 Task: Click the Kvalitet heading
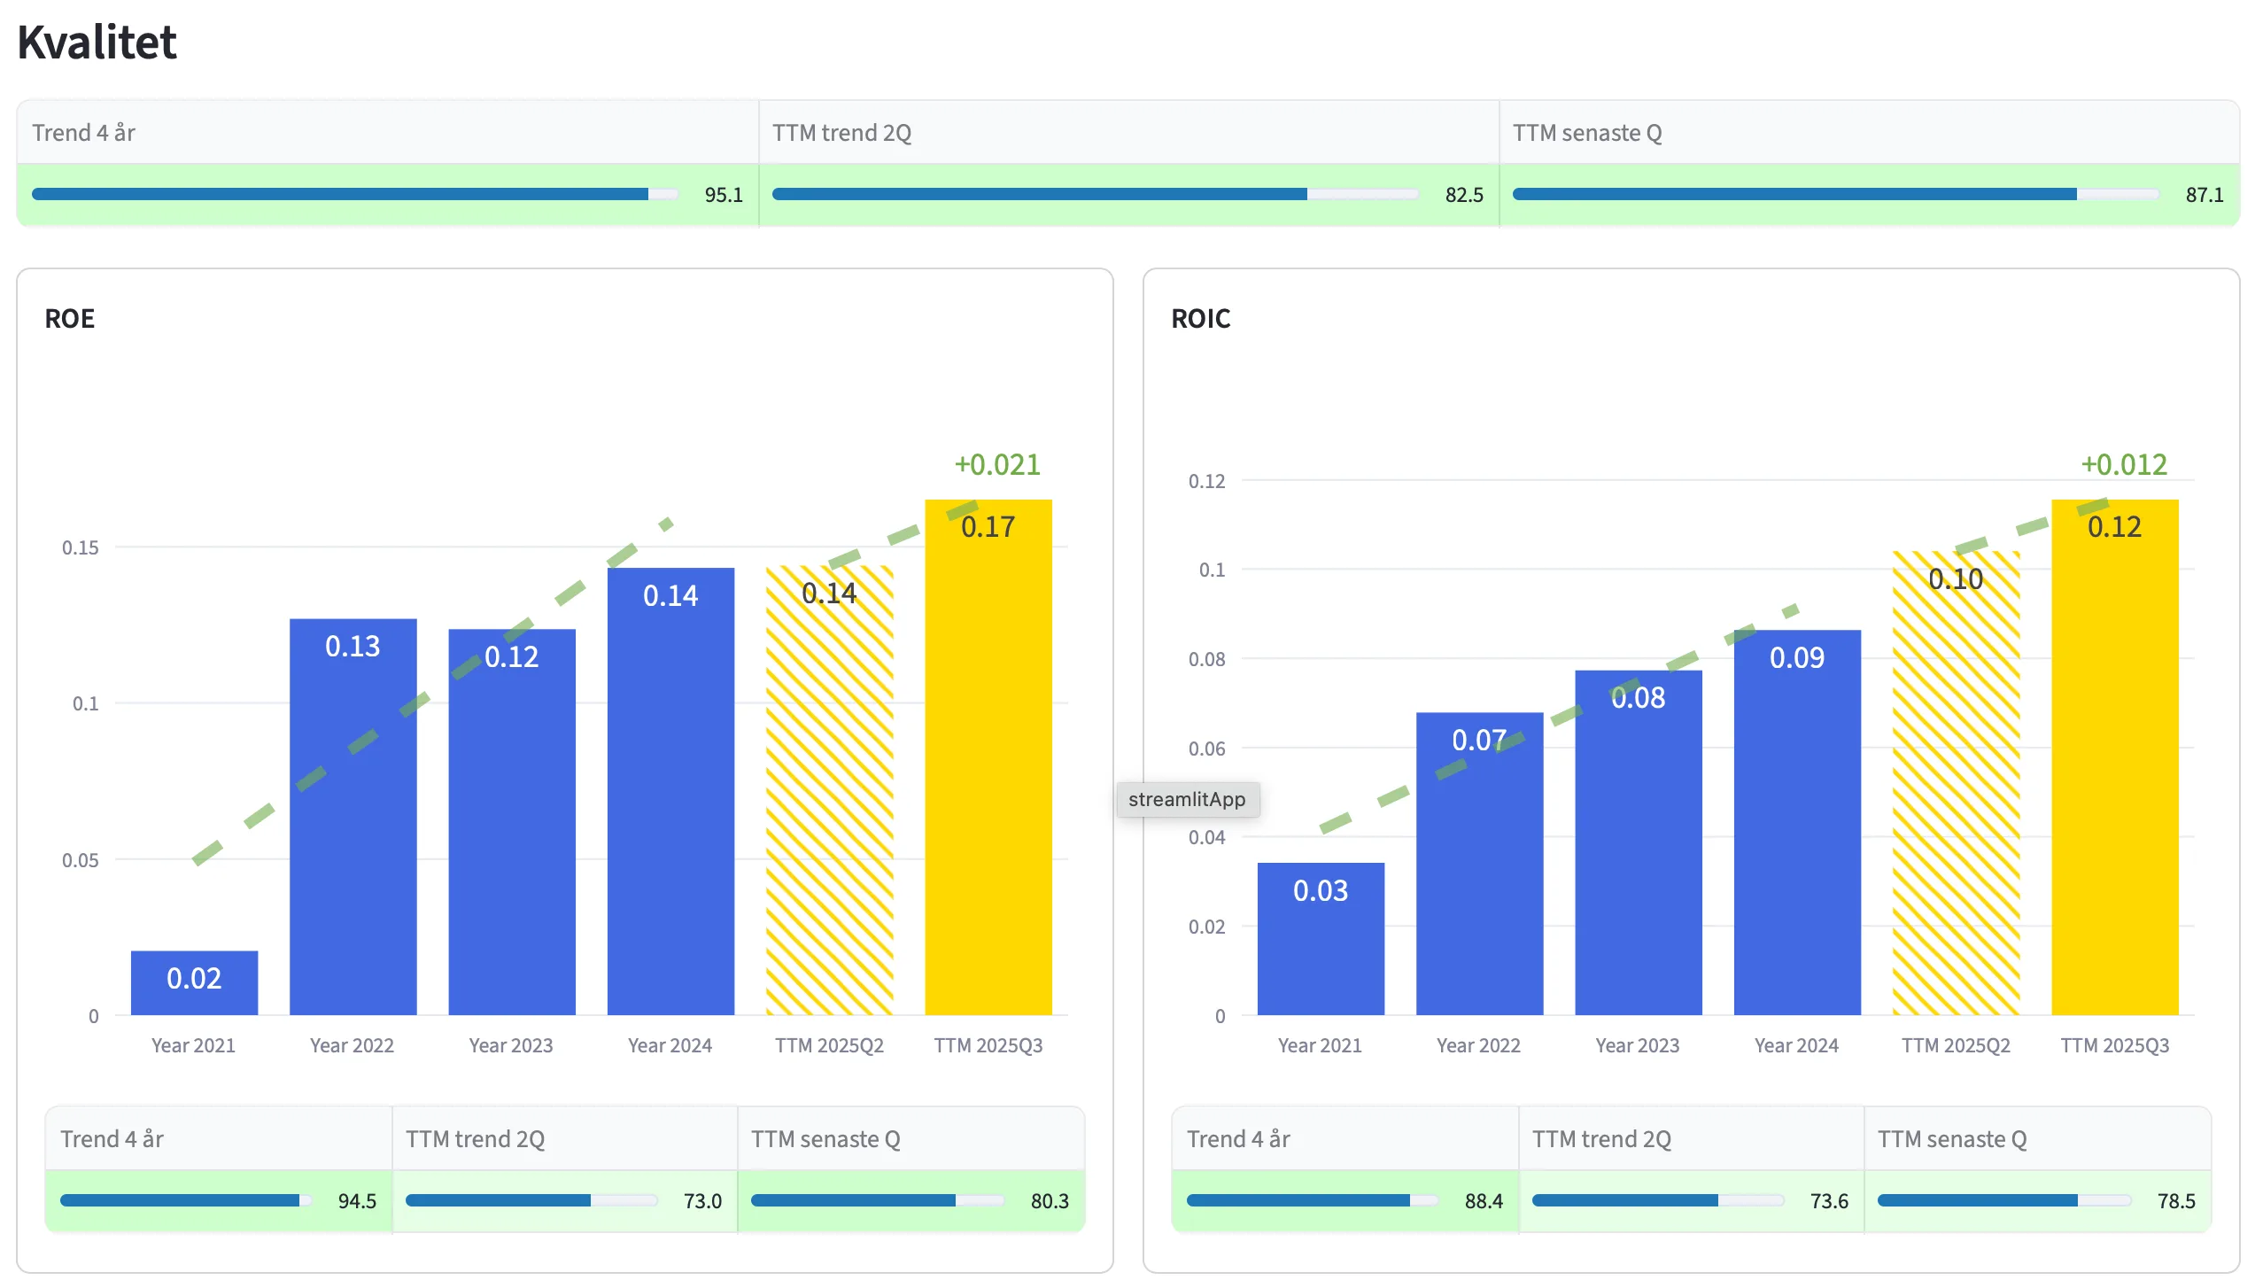97,42
